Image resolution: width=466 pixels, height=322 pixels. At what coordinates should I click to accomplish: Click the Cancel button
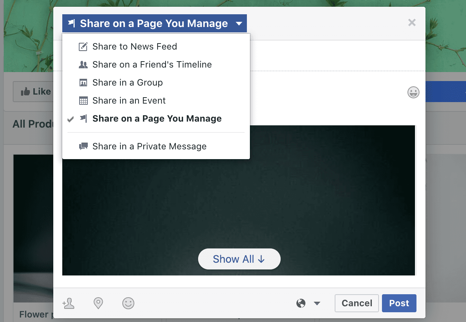tap(357, 303)
